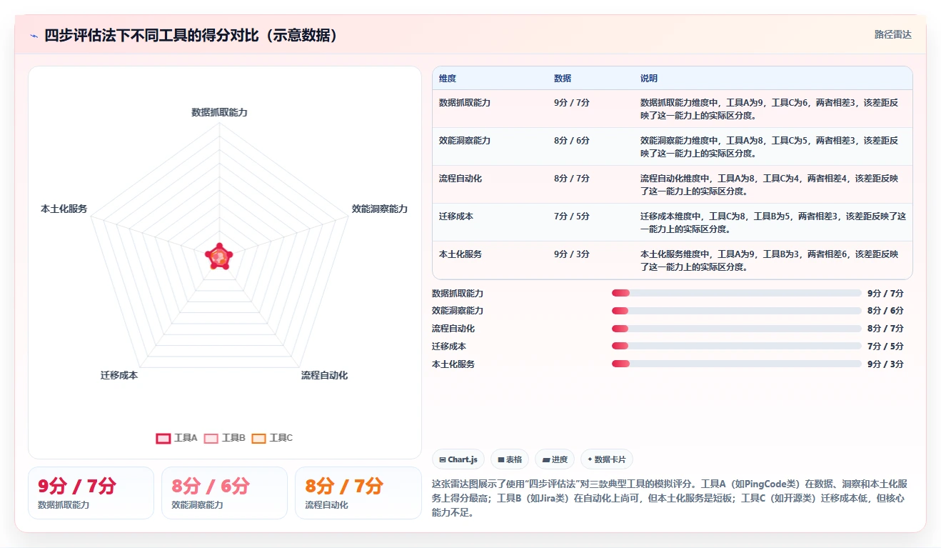941x548 pixels.
Task: Select the 数据卡片 chip
Action: tap(607, 459)
